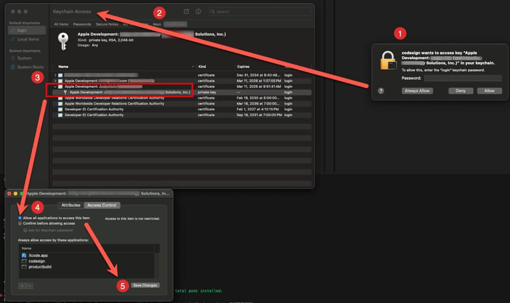Screen dimensions: 510x303
Task: Expand the certificate expiring Dec 31, 2034
Action: (x=55, y=75)
